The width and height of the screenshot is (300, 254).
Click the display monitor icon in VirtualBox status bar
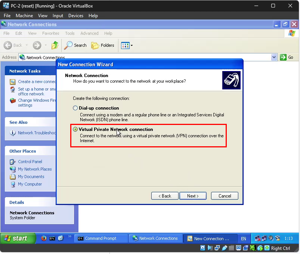[x=238, y=248]
